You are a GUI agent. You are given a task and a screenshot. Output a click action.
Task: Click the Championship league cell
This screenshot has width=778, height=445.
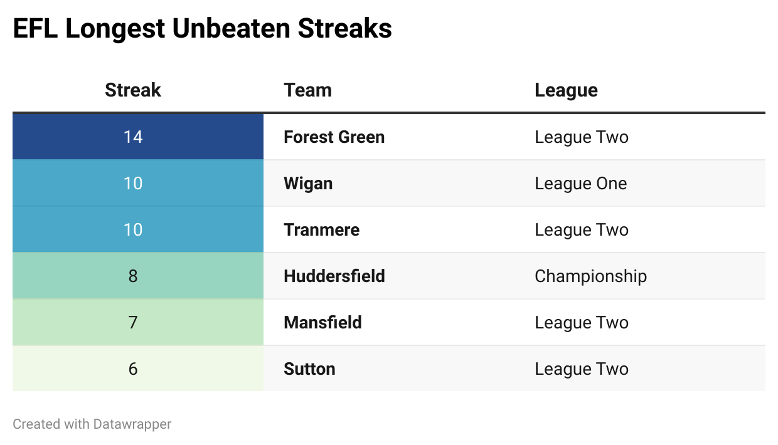590,276
